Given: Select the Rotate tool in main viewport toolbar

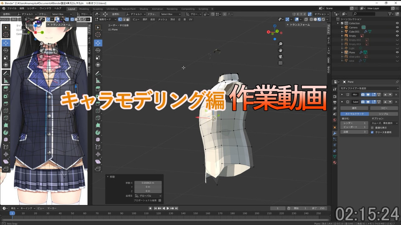Looking at the screenshot, I should click(x=98, y=50).
